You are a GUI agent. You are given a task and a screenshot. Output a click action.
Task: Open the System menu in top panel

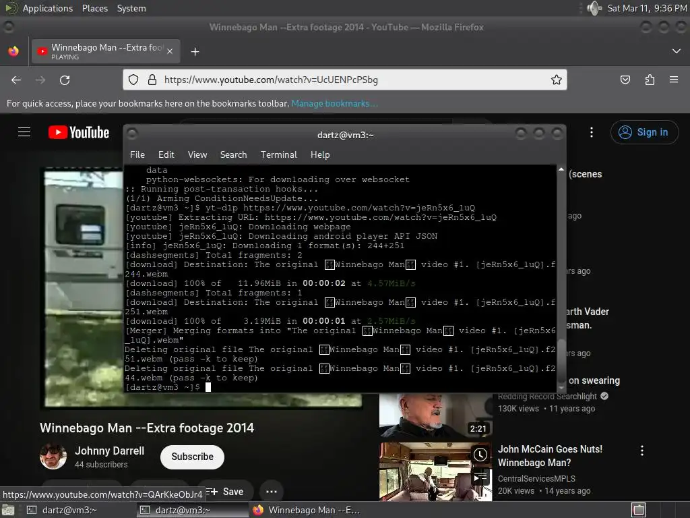131,8
